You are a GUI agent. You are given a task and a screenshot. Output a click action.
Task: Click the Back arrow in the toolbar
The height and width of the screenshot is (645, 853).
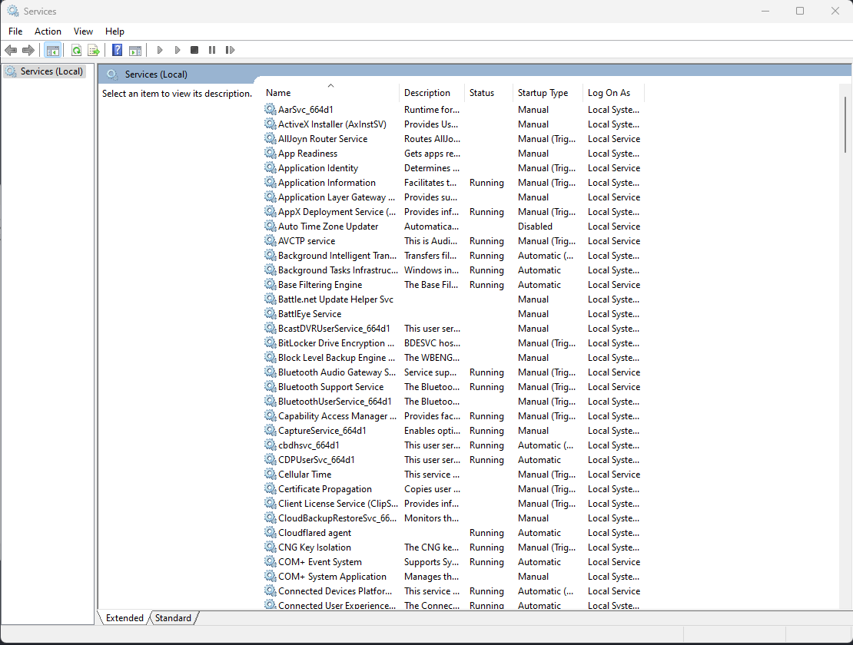pos(11,50)
